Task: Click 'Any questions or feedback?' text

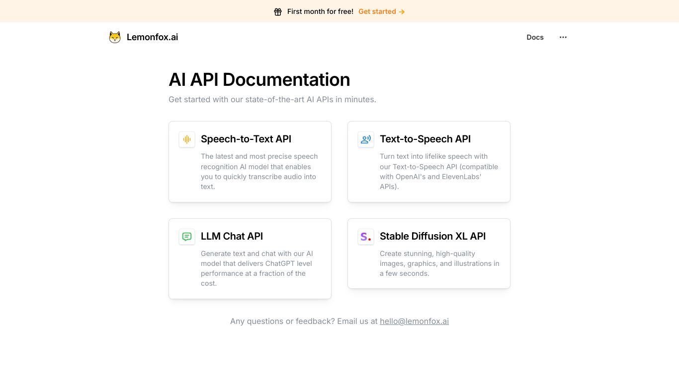Action: (x=281, y=321)
